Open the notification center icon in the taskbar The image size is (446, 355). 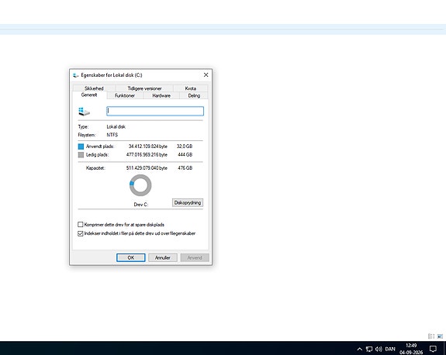point(433,349)
